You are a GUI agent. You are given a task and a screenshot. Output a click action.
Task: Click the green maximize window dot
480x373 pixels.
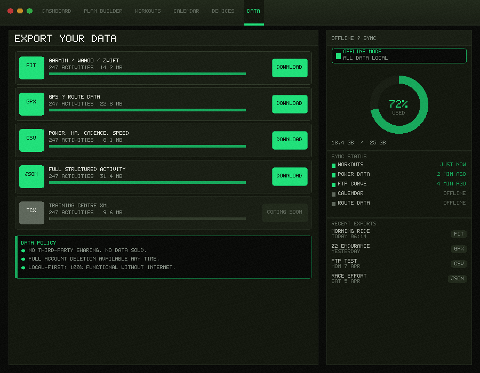point(30,11)
